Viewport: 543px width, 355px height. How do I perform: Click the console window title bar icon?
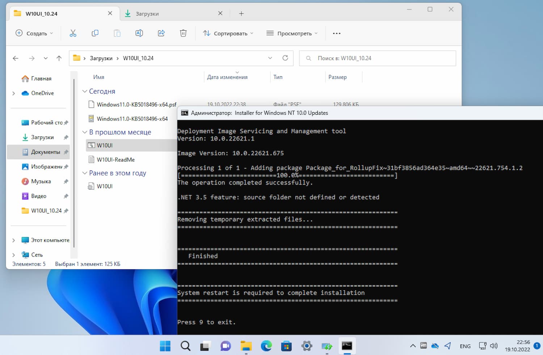click(185, 113)
